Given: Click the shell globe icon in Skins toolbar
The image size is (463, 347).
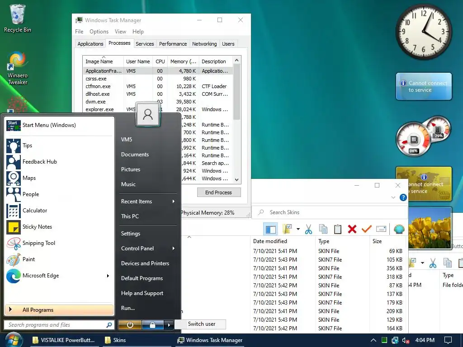Looking at the screenshot, I should pos(399,229).
